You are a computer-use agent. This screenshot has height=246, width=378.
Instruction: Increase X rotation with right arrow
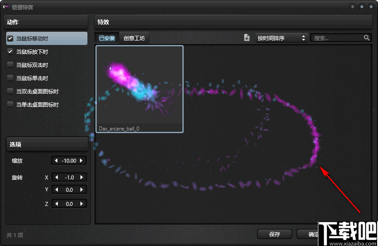[x=82, y=177]
